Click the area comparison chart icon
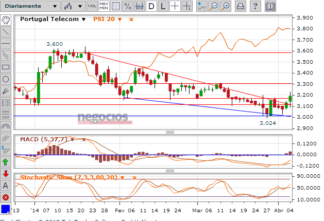The width and height of the screenshot is (324, 221). (x=140, y=6)
